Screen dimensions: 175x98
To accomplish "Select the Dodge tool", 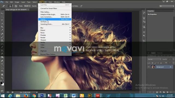I will pyautogui.click(x=2, y=57).
